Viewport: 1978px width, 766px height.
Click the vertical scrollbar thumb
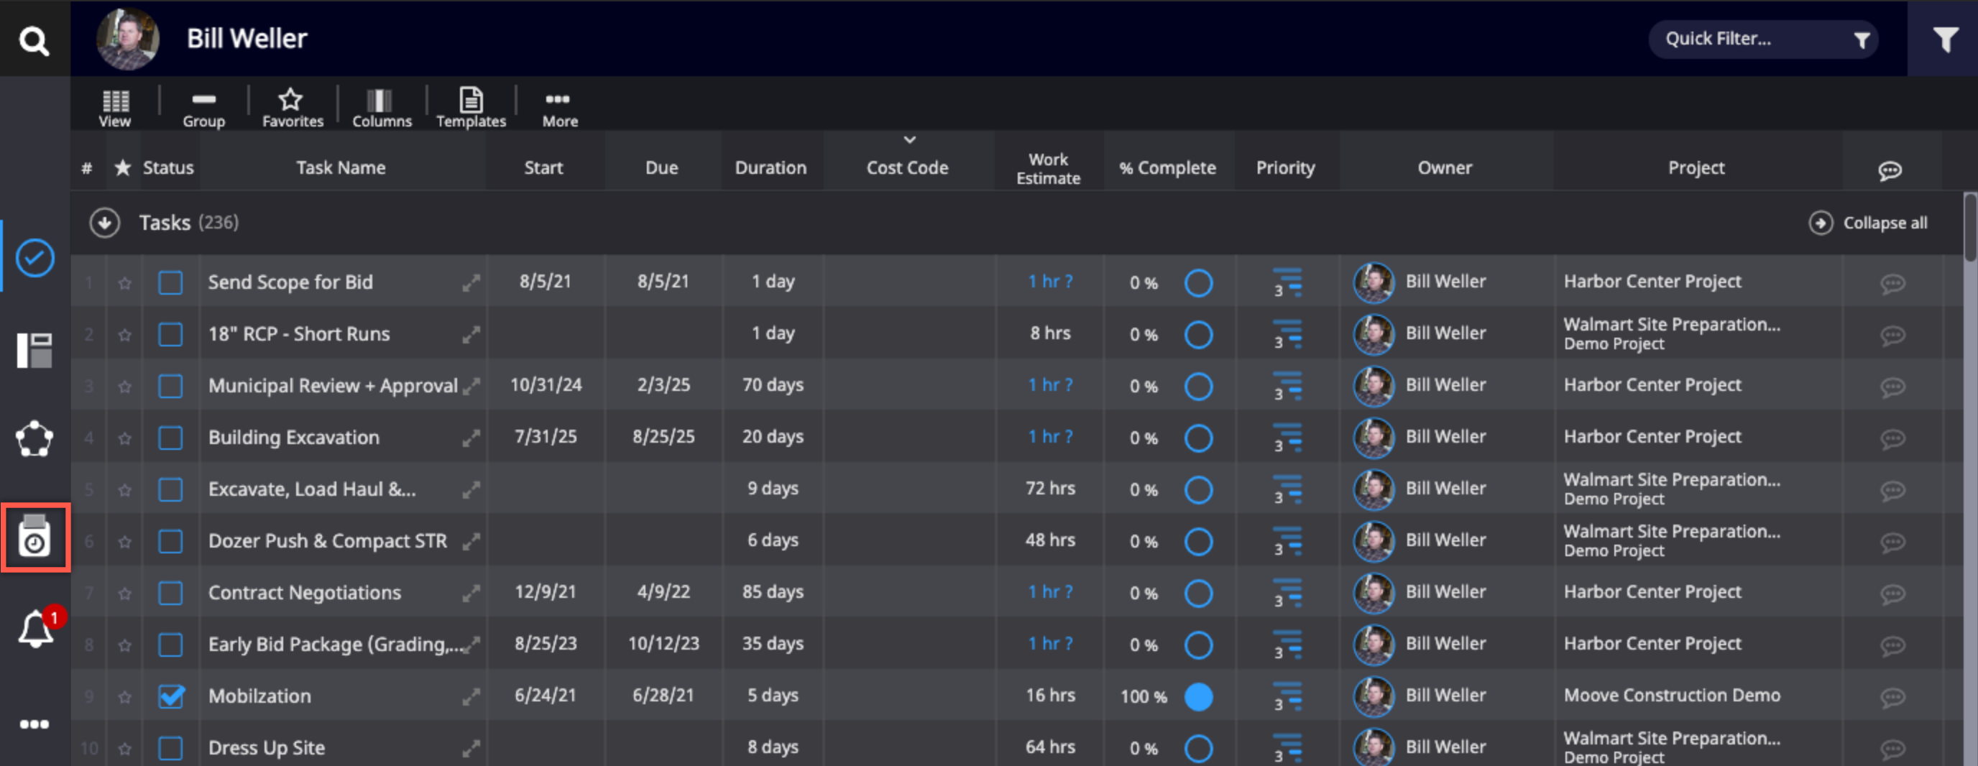1969,227
